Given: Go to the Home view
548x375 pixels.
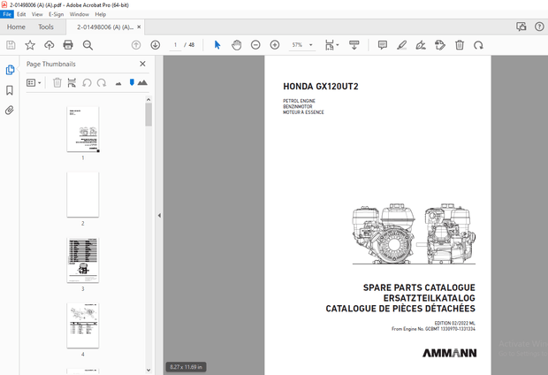Looking at the screenshot, I should pos(16,27).
